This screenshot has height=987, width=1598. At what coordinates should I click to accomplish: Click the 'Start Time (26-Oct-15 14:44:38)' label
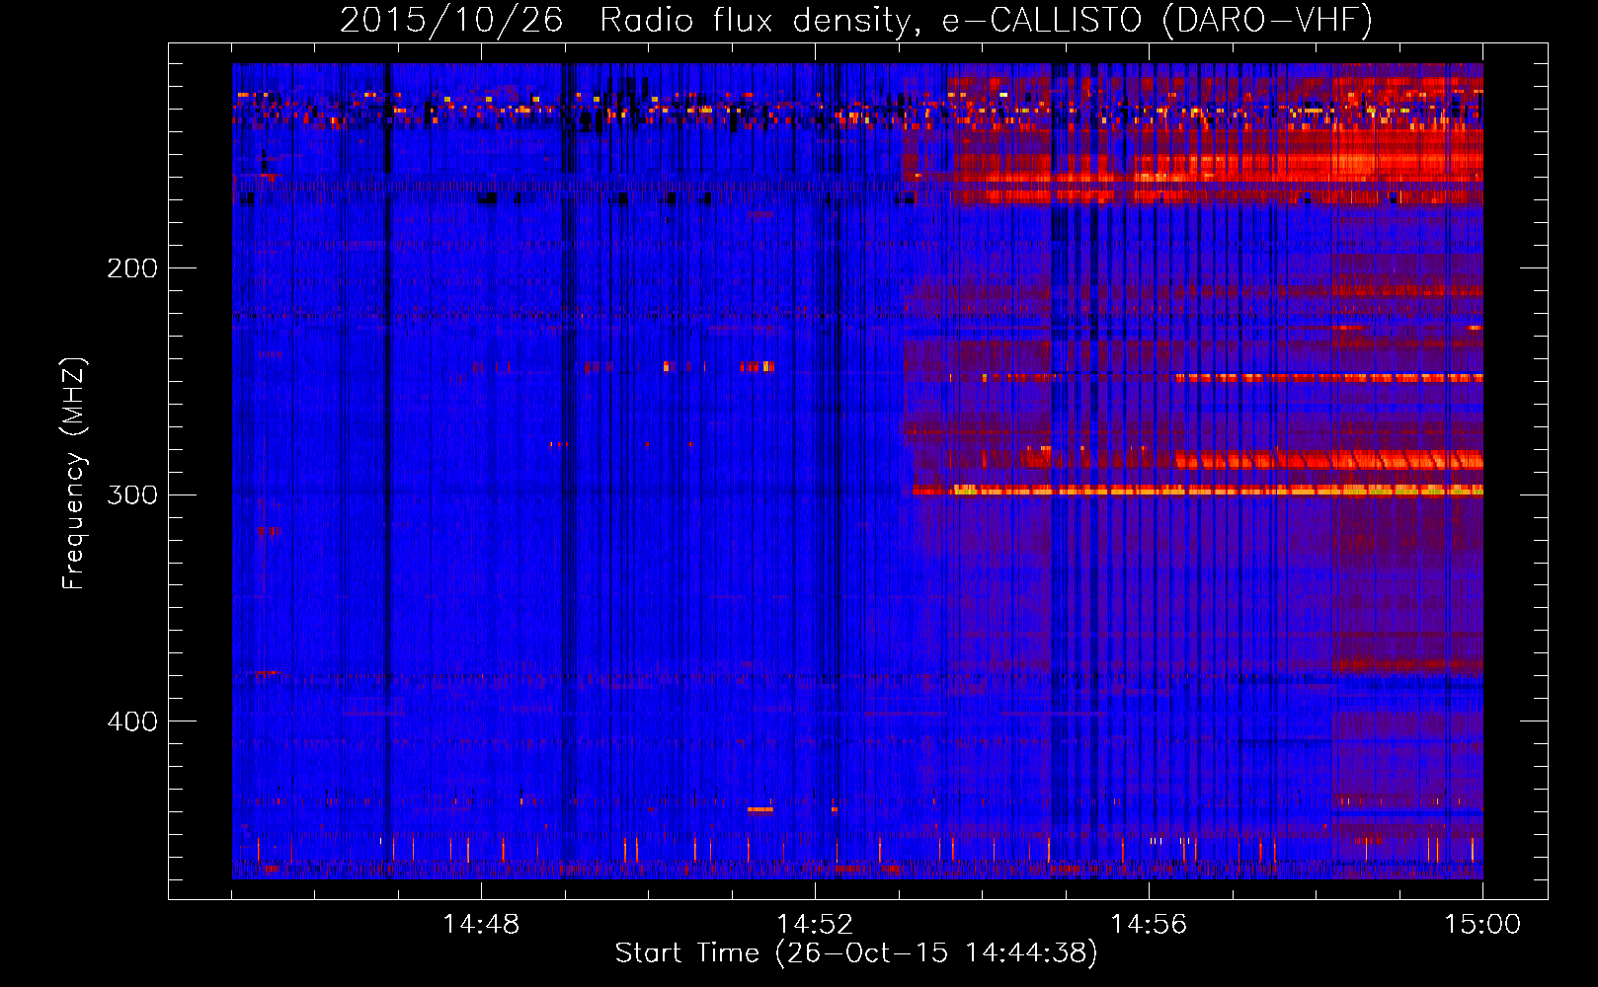tap(856, 953)
